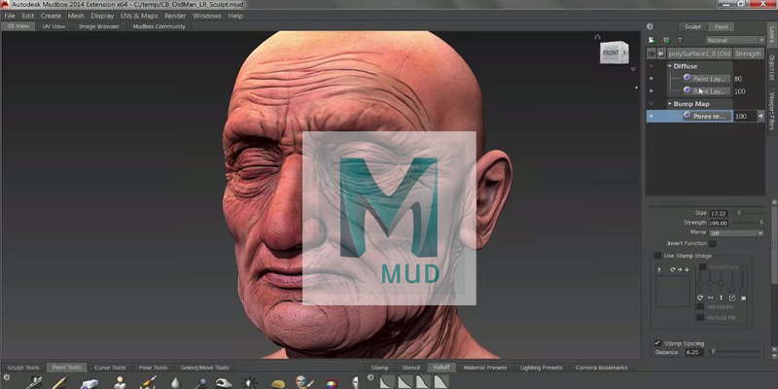
Task: Collapse the right panel with arrow button
Action: pos(650,27)
